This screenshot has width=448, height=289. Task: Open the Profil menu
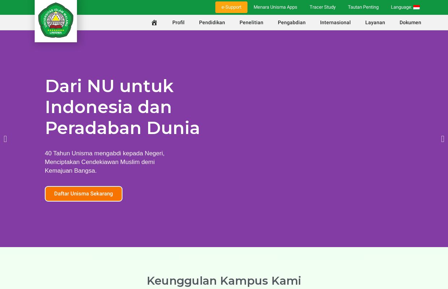coord(178,22)
